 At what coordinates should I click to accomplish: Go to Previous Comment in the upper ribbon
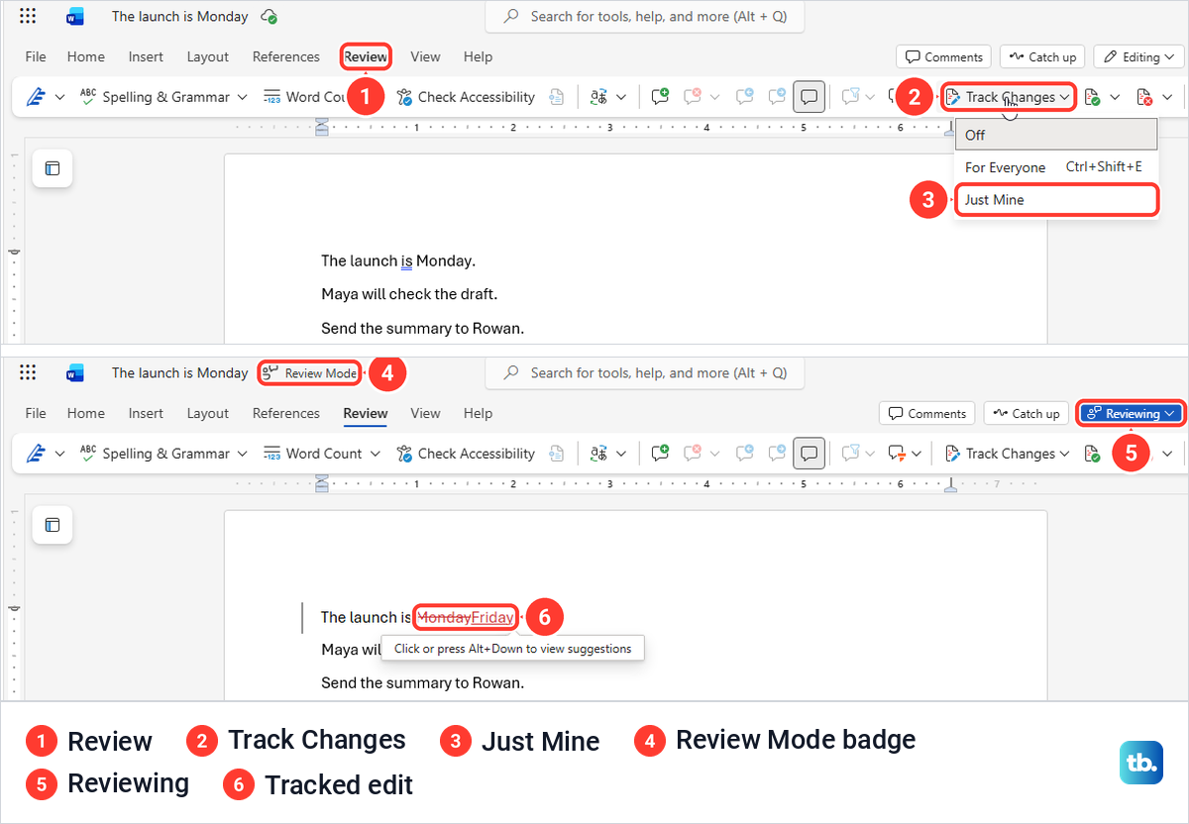(743, 97)
